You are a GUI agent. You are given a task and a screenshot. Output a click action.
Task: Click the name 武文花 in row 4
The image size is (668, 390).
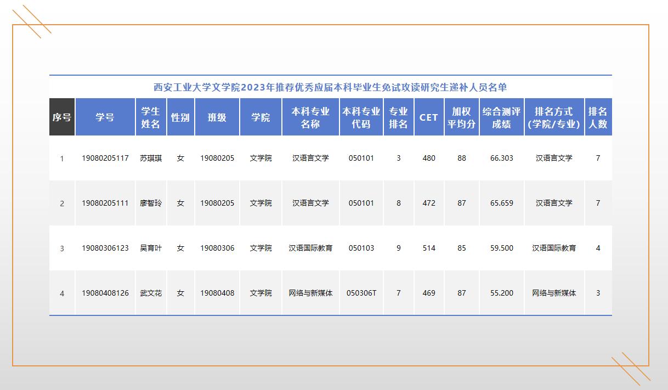click(151, 293)
